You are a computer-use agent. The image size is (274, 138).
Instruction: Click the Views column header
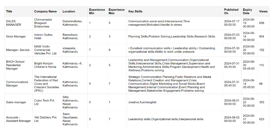(x=263, y=11)
